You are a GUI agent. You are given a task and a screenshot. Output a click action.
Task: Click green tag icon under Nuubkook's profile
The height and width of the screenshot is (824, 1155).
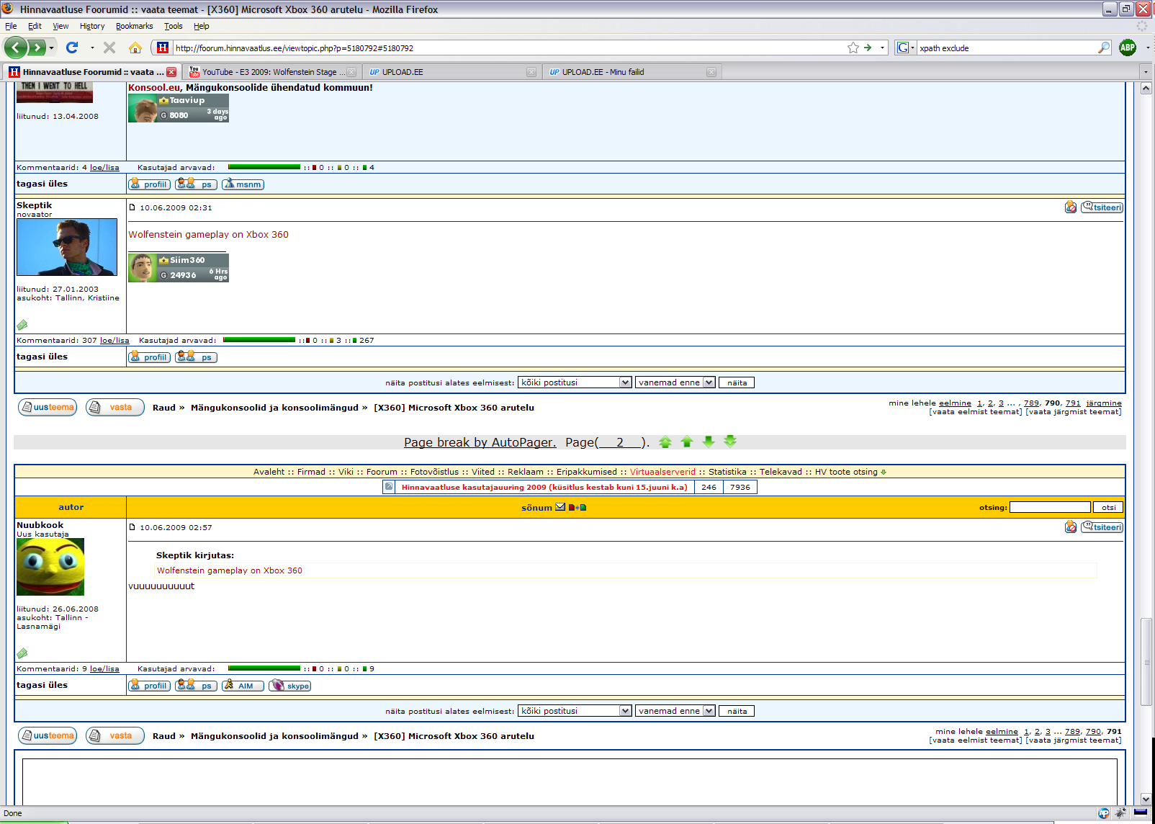tap(22, 653)
